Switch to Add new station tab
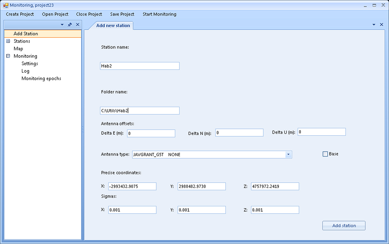Screen dimensions: 389x244 click(113, 25)
